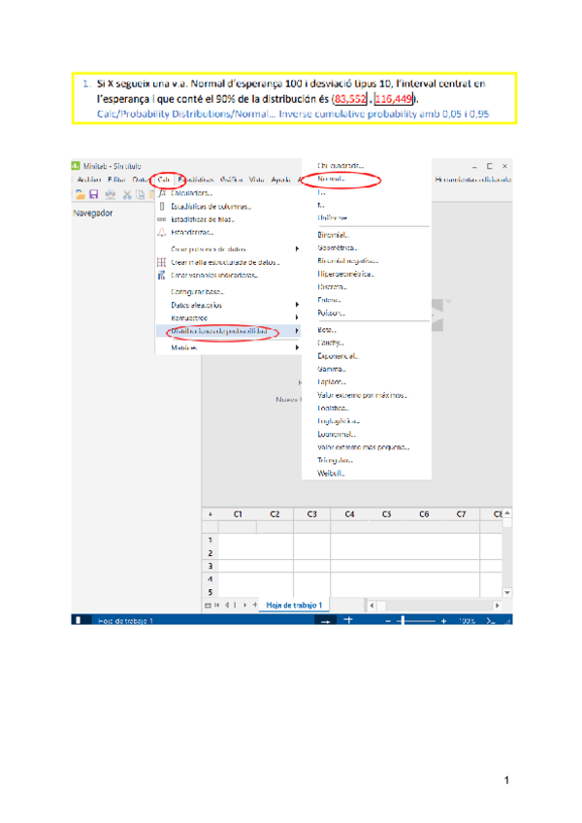Click the column name cell under C2
Image resolution: width=582 pixels, height=823 pixels.
[275, 527]
